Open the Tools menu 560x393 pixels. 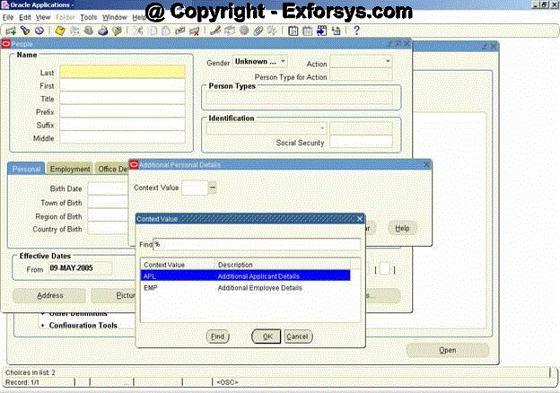coord(88,17)
